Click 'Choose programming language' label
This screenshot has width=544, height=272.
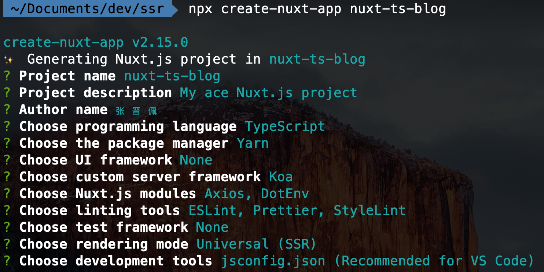pyautogui.click(x=128, y=126)
